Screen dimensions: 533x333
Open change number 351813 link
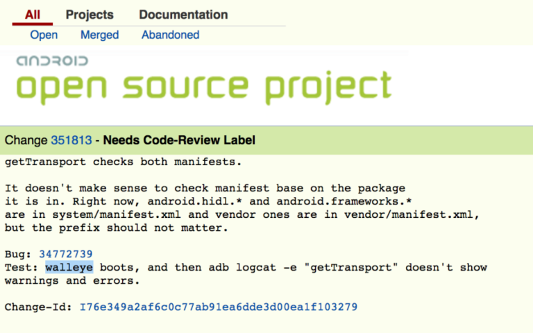point(71,141)
